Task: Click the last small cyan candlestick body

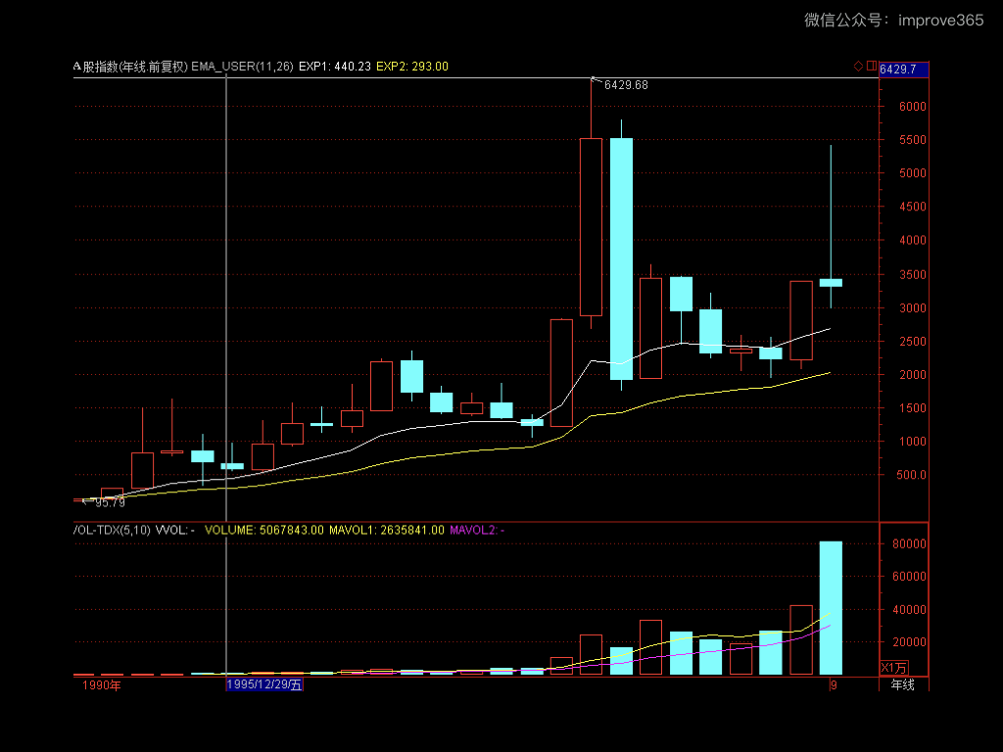Action: 831,282
